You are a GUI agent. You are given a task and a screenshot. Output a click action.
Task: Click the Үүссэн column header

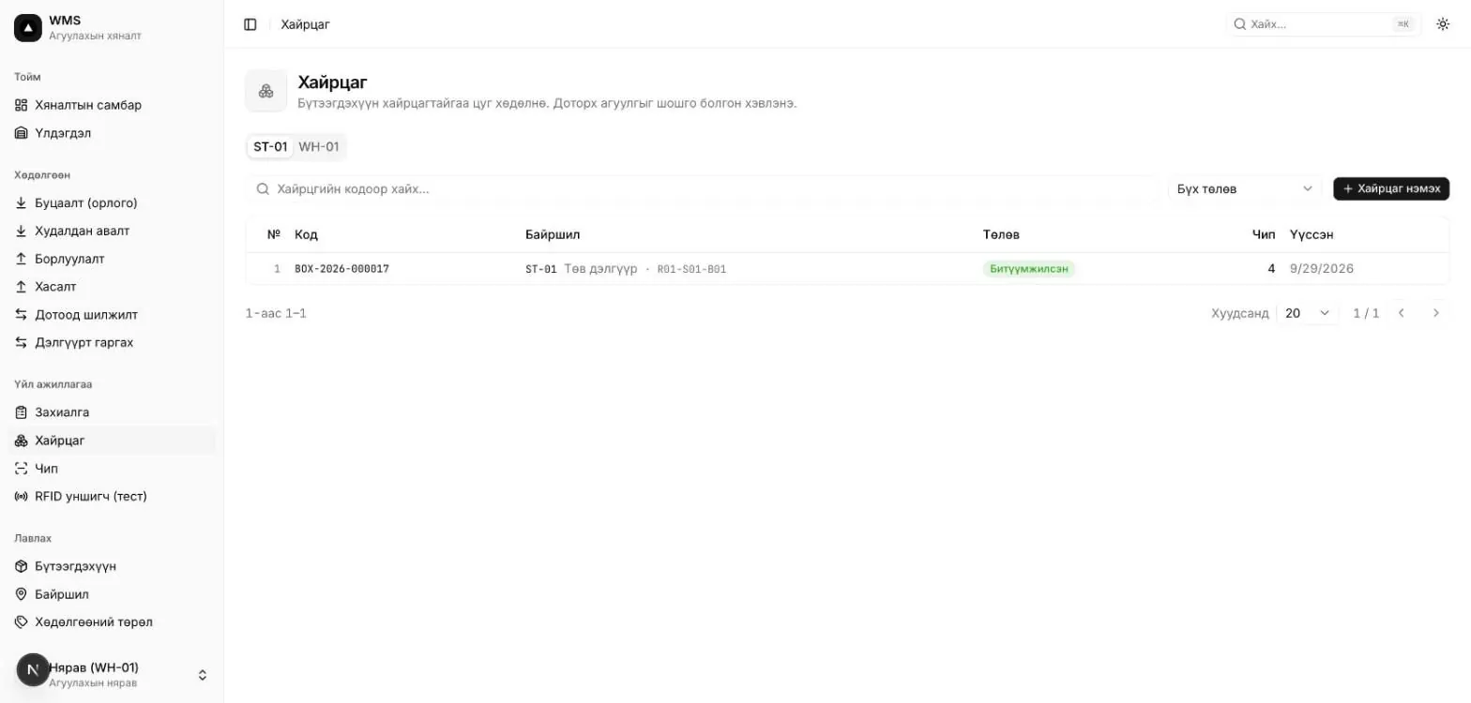click(1312, 234)
